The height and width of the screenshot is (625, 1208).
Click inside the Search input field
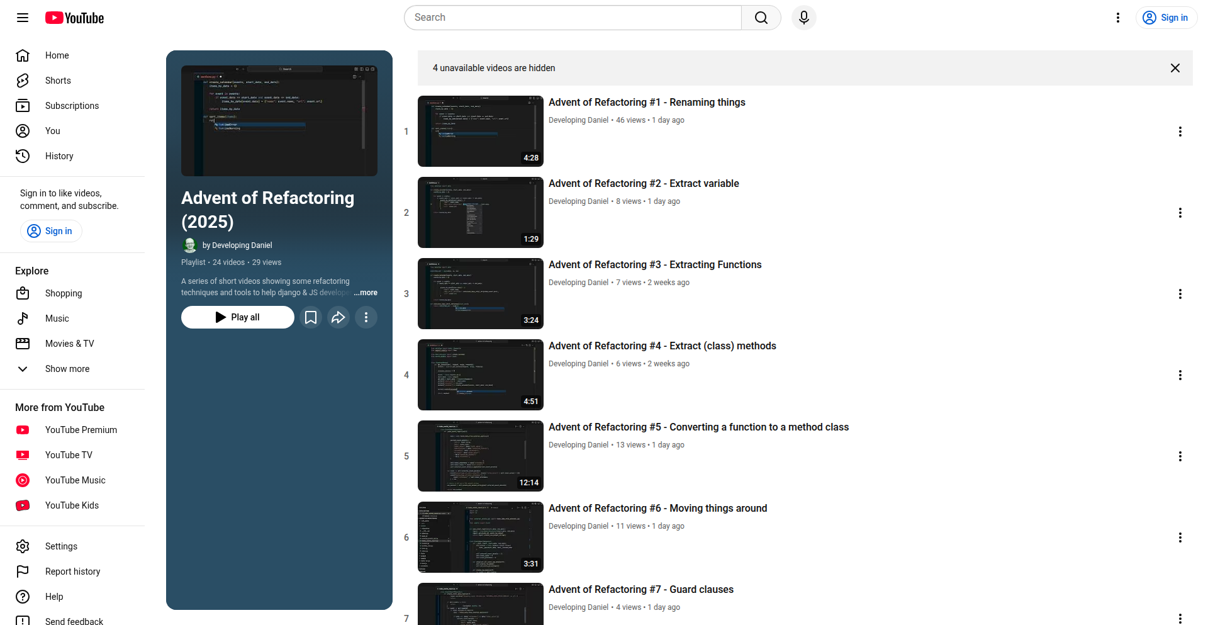(573, 18)
